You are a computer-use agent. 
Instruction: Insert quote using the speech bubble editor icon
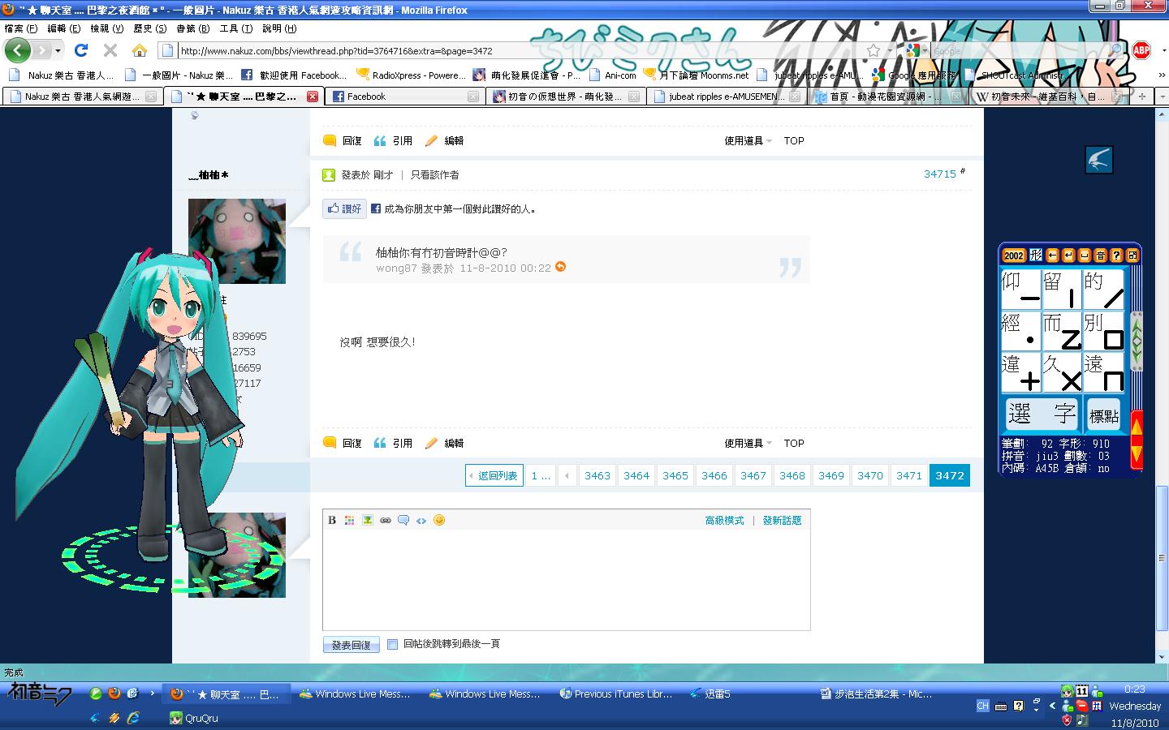[403, 520]
